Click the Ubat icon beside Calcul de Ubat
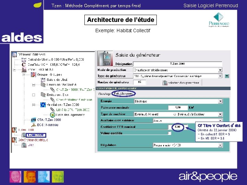Screen dimensions: 247x185 (24, 60)
